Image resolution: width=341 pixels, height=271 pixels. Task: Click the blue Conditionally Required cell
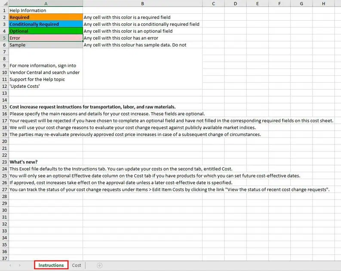[x=46, y=24]
